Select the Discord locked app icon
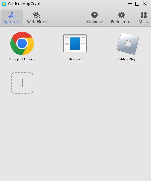Viewport: 151px width, 181px height. click(75, 43)
